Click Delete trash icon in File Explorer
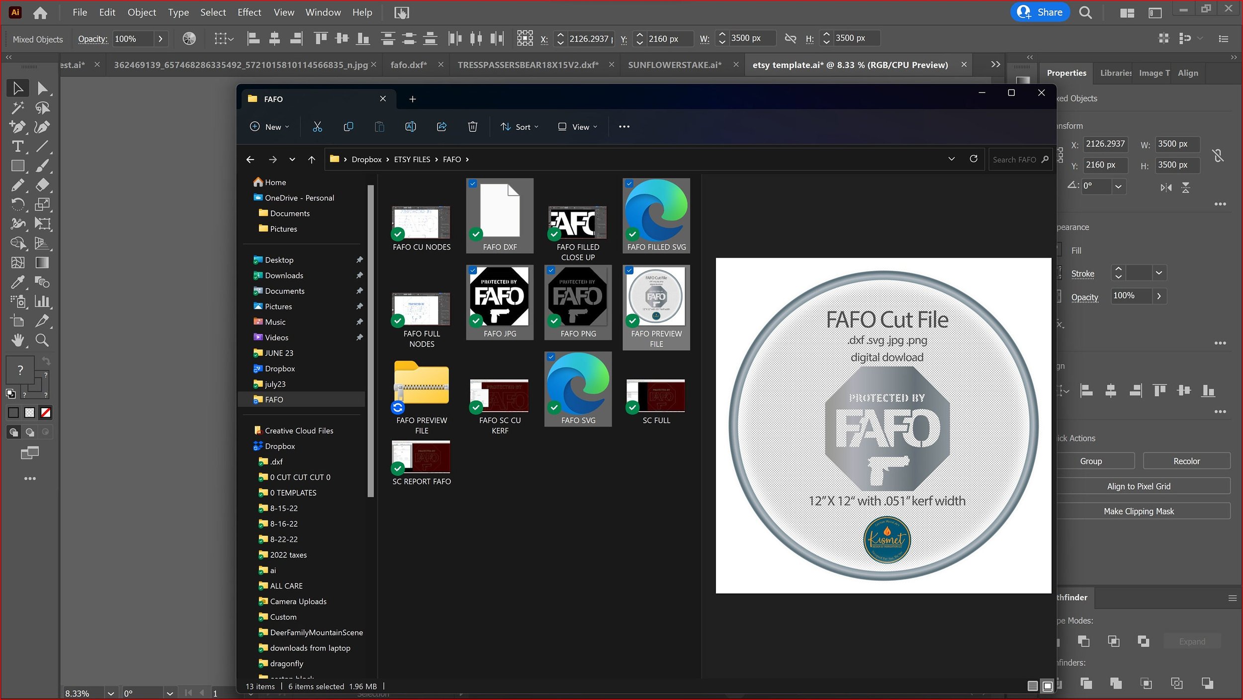The image size is (1243, 700). 472,127
